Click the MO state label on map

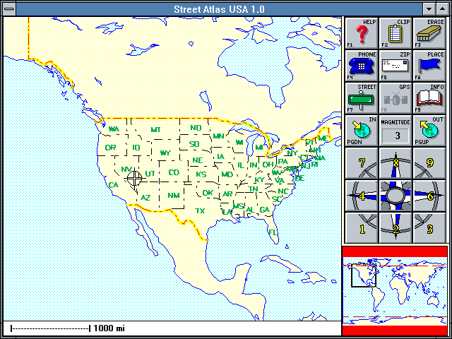pos(227,174)
